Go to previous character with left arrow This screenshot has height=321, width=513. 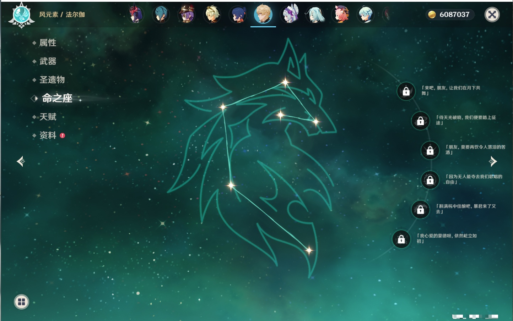(x=21, y=161)
